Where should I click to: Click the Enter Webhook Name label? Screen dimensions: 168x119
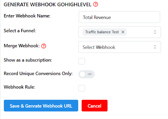(27, 16)
